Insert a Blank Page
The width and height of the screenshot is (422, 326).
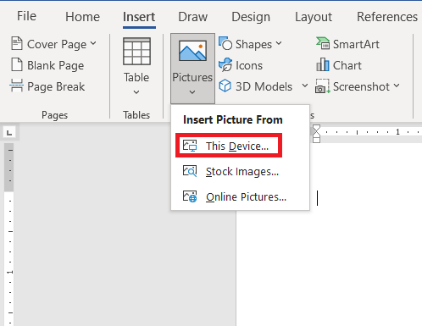point(47,65)
